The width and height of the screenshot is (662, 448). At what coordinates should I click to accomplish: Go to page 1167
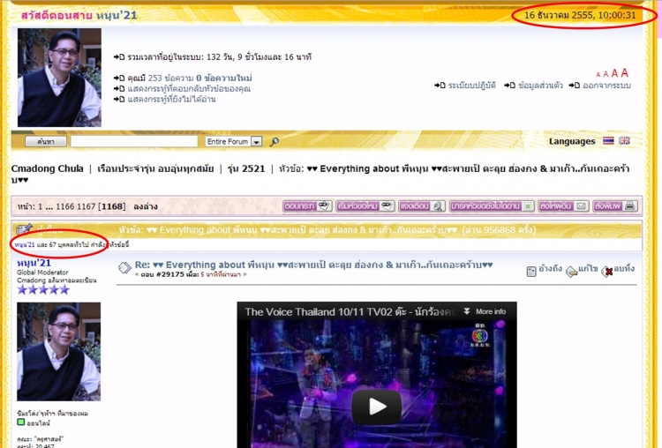click(x=87, y=206)
